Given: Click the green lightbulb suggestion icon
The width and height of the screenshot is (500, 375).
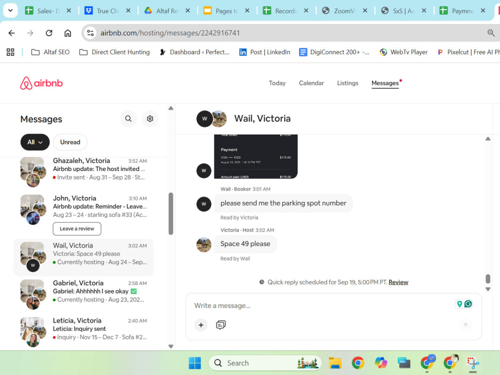Looking at the screenshot, I should point(459,303).
